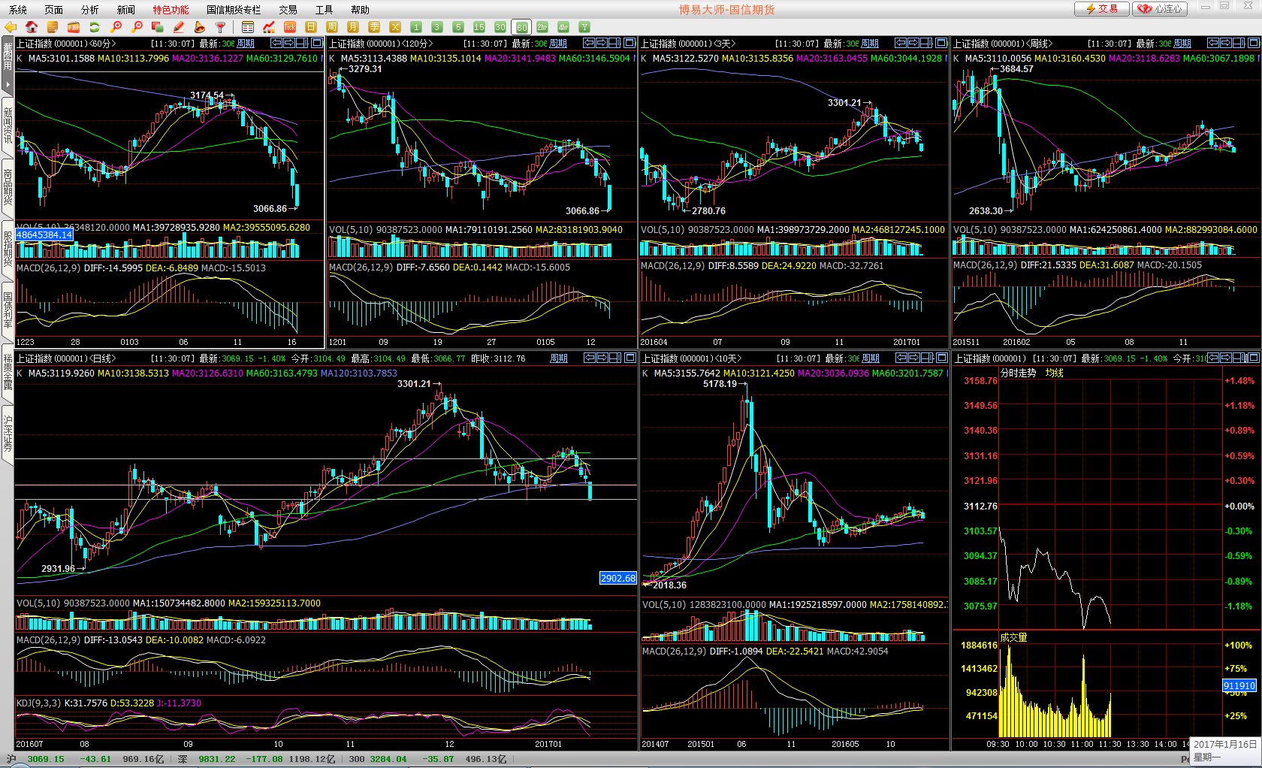Select weekly period 周 icon

332,27
